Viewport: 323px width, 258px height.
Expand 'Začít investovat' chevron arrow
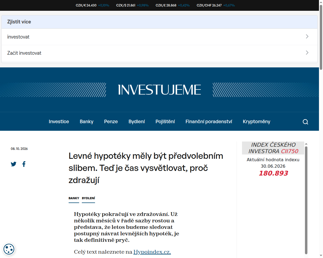point(307,53)
